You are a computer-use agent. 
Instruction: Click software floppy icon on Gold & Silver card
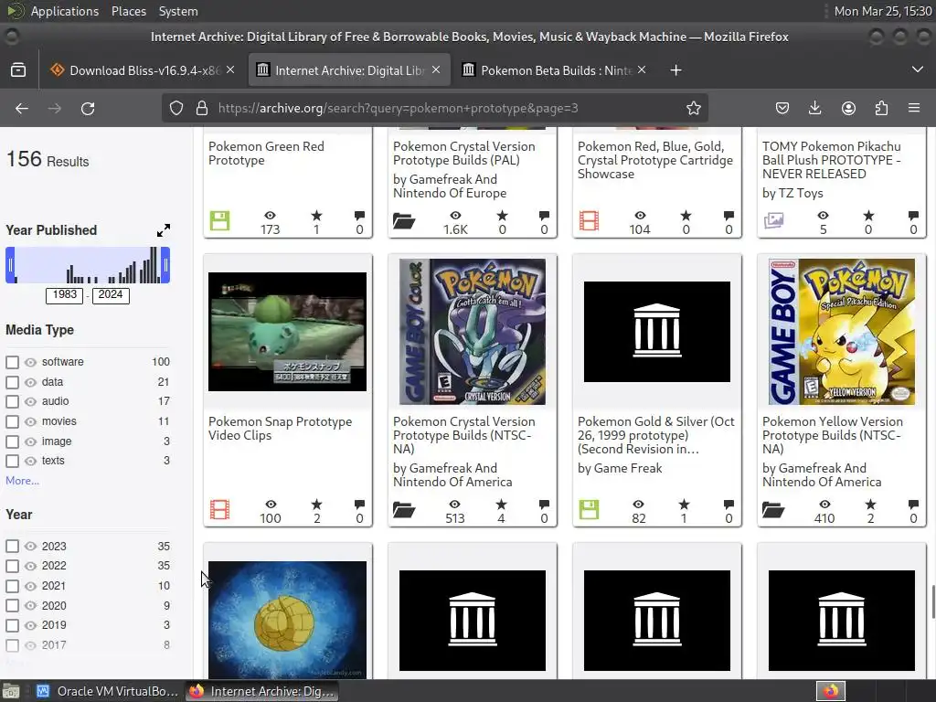point(589,510)
